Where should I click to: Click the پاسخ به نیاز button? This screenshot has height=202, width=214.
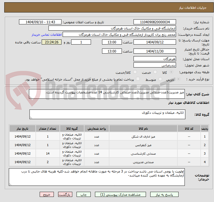click(x=164, y=195)
